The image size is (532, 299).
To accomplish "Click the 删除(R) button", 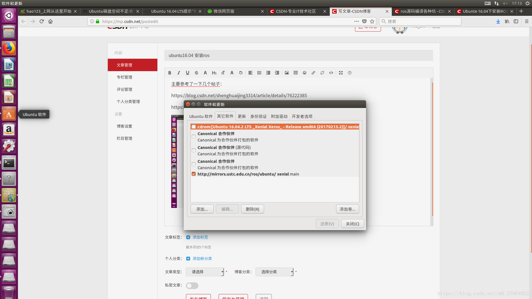I will pyautogui.click(x=252, y=209).
